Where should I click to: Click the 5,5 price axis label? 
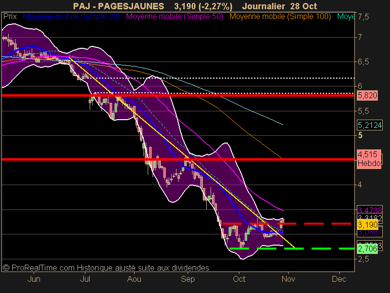[363, 111]
